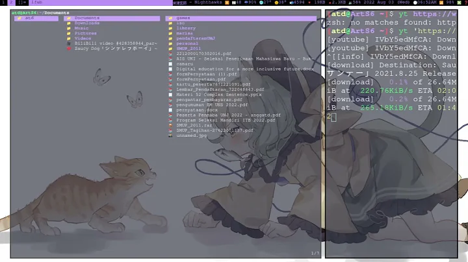Switch to workspace tag 1 in top bar
Viewport: 468px width, 262px height.
(3, 3)
